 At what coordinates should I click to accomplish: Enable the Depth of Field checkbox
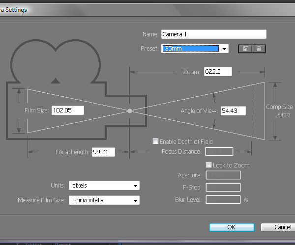156,141
